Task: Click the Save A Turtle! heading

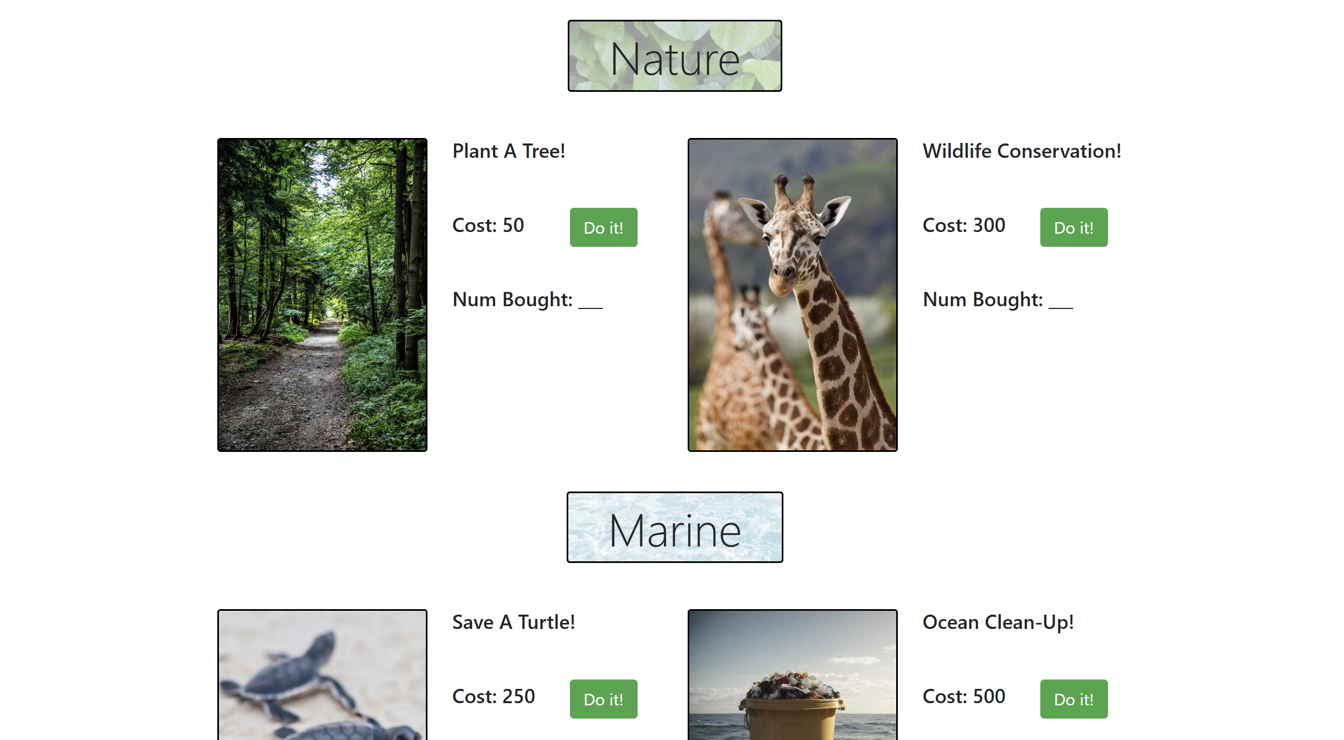Action: (x=513, y=622)
